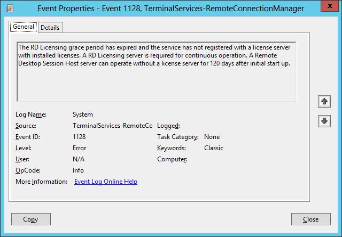Select the User value N/A
The width and height of the screenshot is (342, 237).
pyautogui.click(x=79, y=159)
